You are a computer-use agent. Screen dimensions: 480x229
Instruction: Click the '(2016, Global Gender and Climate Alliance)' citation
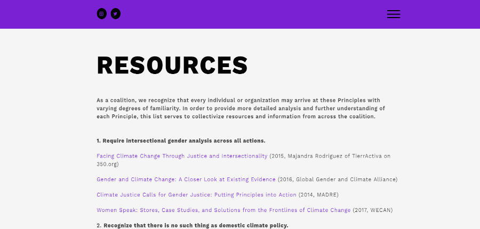pyautogui.click(x=338, y=179)
